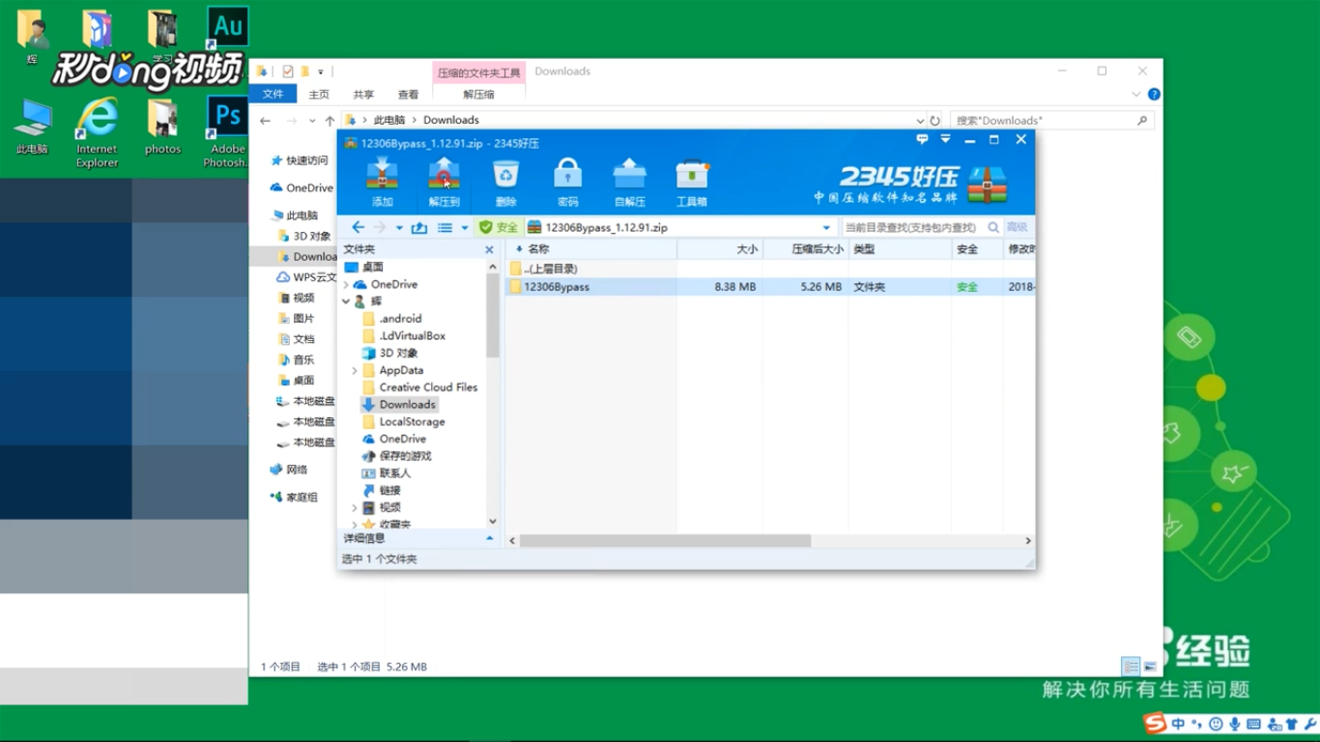Viewport: 1320px width, 742px height.
Task: Click the 压缩的文件夹工具 contextual tab
Action: (479, 72)
